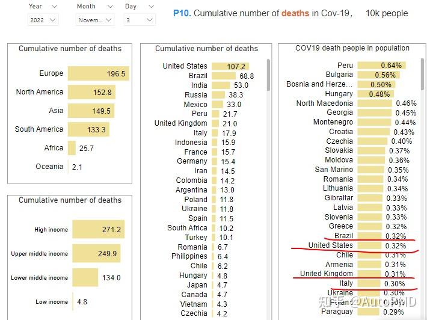Screen dimensions: 427x320
Task: Select the Europe bar in continent chart
Action: [x=98, y=73]
